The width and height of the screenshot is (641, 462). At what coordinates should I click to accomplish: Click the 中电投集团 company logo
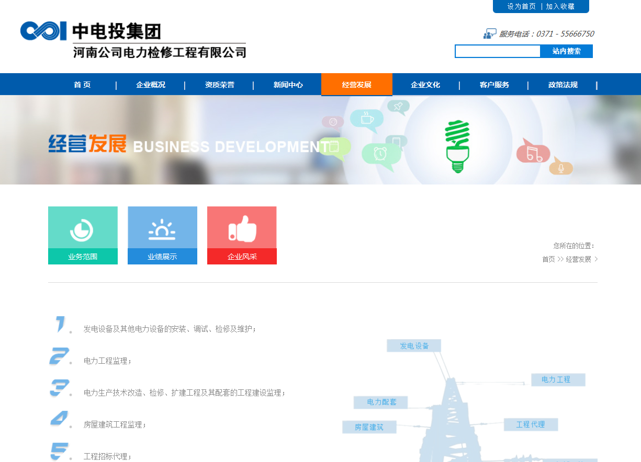(133, 40)
